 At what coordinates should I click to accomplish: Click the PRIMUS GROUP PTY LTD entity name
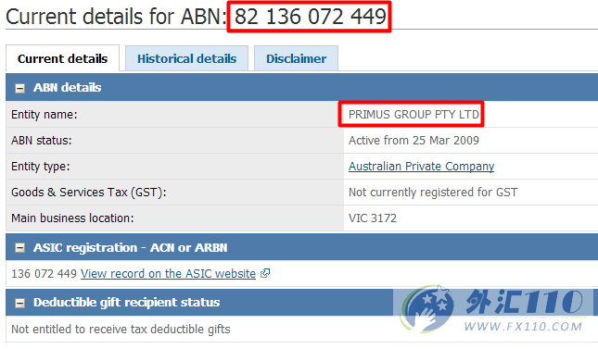point(414,114)
